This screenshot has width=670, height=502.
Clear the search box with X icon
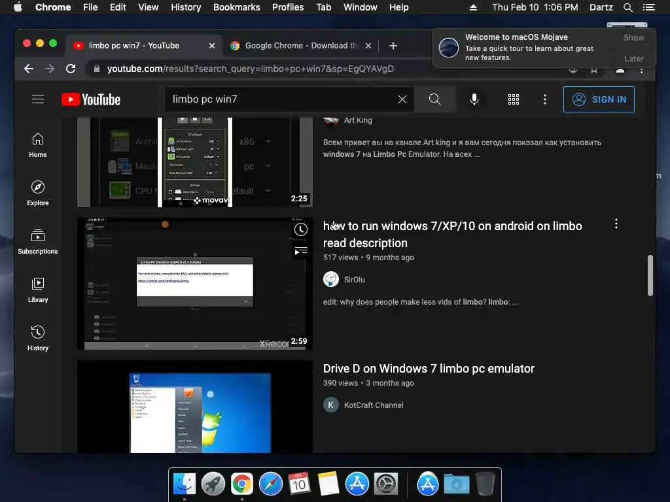402,99
